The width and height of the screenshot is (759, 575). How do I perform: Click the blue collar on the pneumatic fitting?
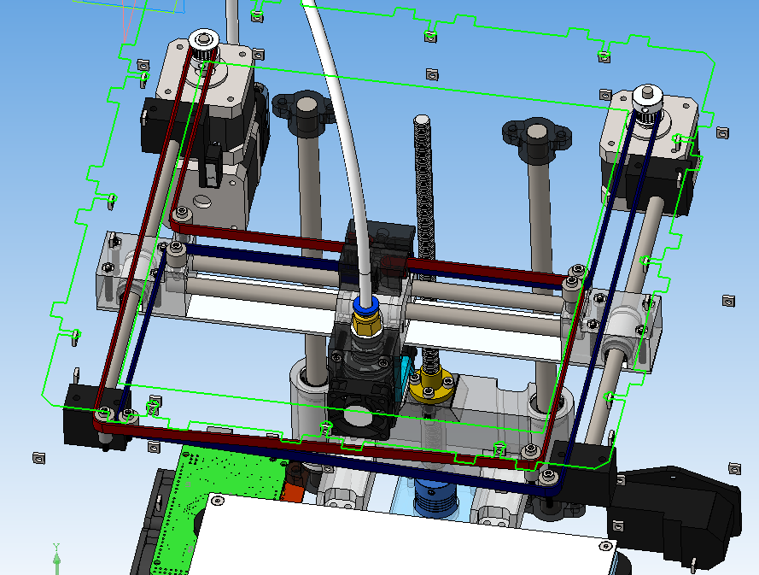[365, 307]
